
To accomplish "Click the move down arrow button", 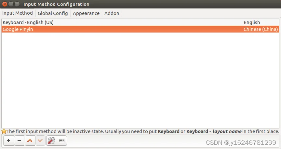I will (40, 141).
